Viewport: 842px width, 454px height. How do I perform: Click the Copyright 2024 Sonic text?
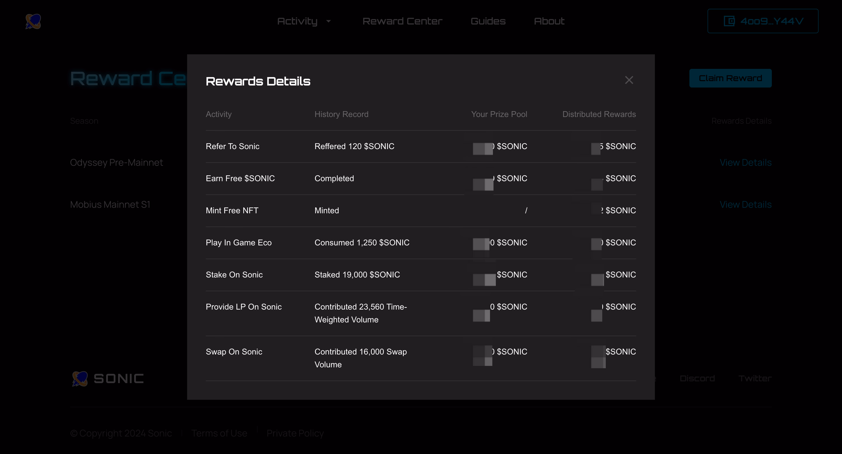pos(121,433)
